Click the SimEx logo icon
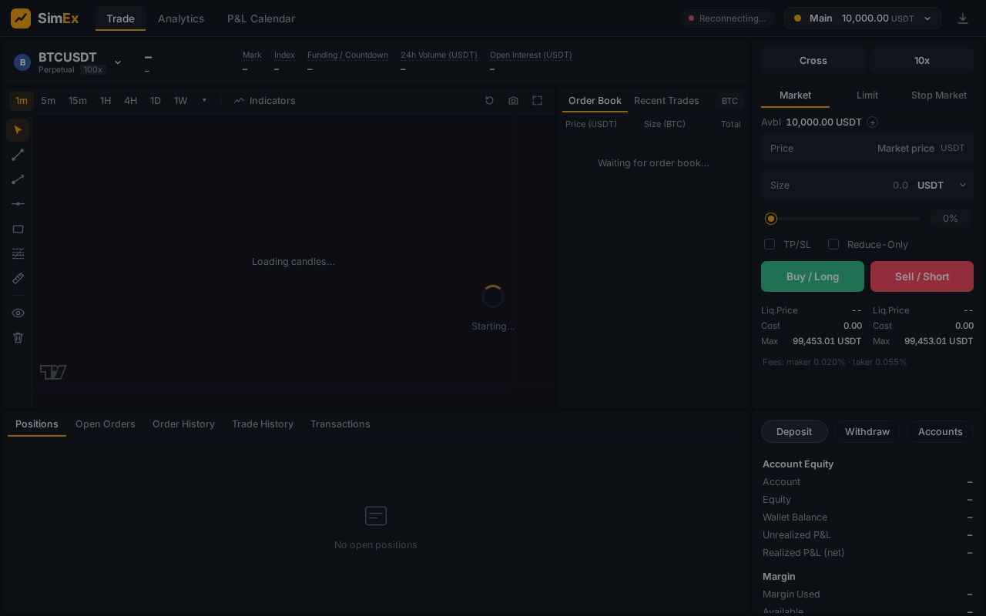Viewport: 986px width, 616px height. click(21, 18)
